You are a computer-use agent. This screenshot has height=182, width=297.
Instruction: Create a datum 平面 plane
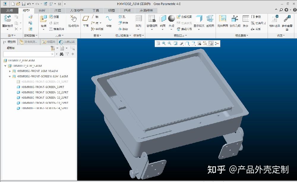tap(86, 21)
